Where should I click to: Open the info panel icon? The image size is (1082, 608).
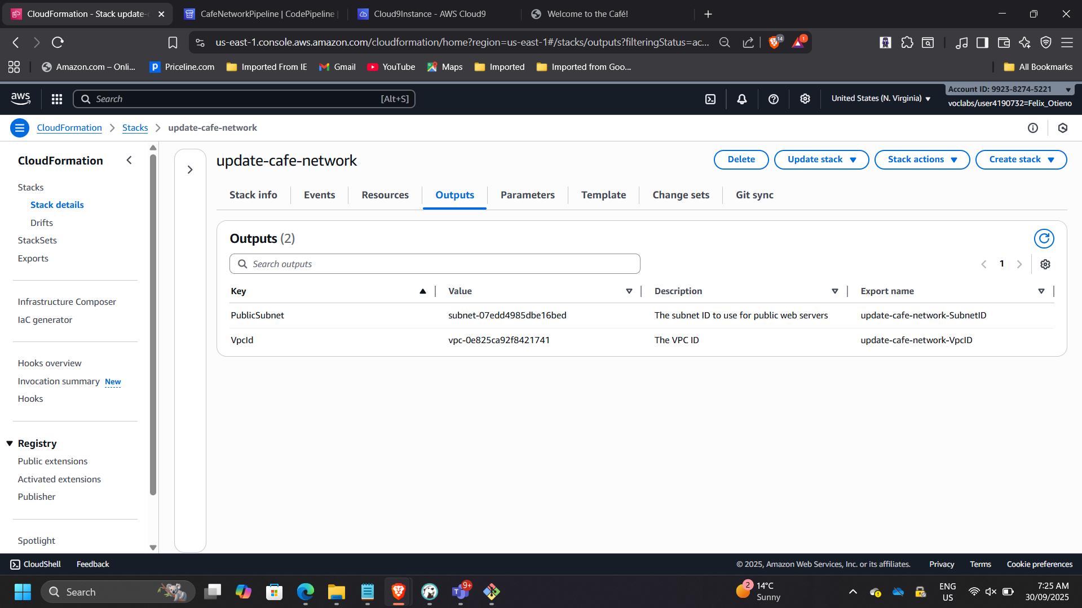click(1032, 128)
